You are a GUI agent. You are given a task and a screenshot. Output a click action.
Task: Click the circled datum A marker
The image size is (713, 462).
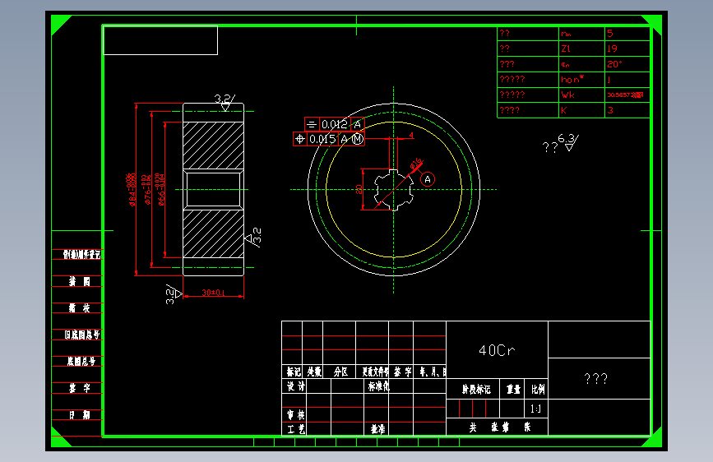pyautogui.click(x=428, y=179)
